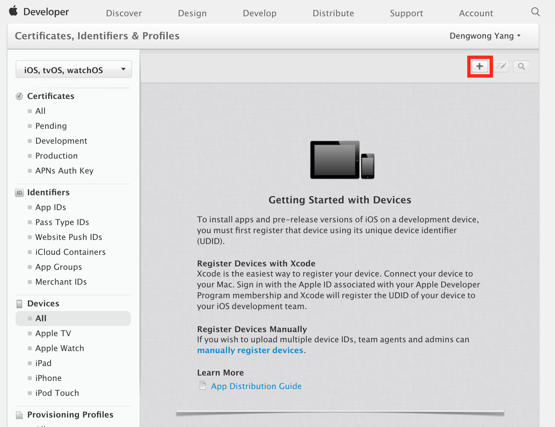
Task: Select APNs Auth Key
Action: point(64,171)
